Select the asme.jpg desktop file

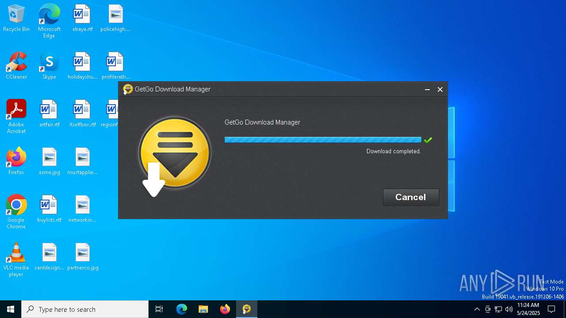49,162
